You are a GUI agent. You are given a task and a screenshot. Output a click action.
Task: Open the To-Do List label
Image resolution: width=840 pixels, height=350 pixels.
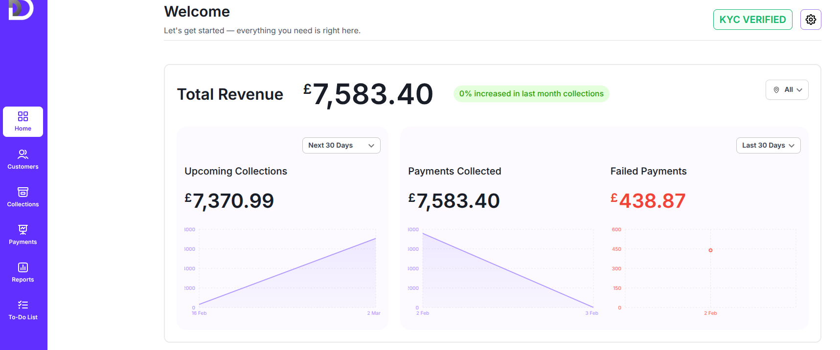point(23,317)
